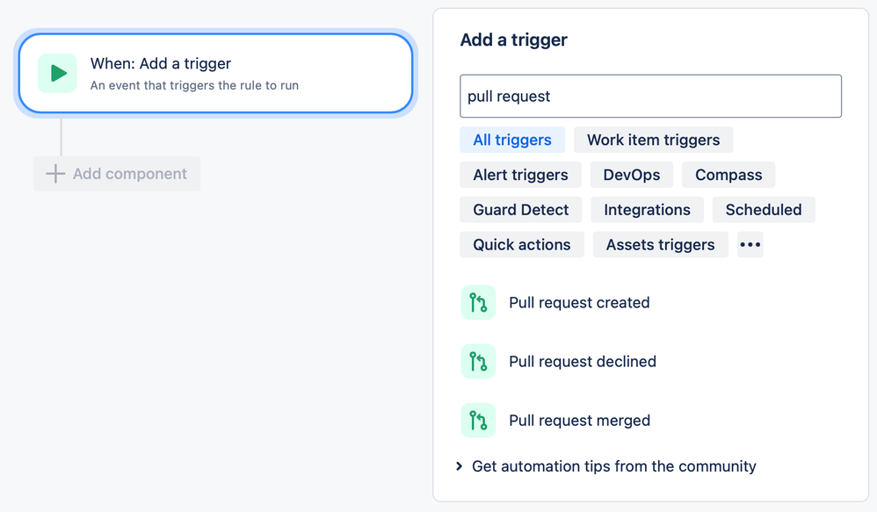Click the Quick actions filter button
Image resolution: width=877 pixels, height=512 pixels.
(522, 244)
